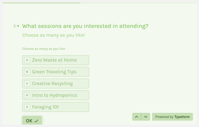The height and width of the screenshot is (127, 199).
Task: Select the Zero Waste at Home option
Action: coord(56,60)
